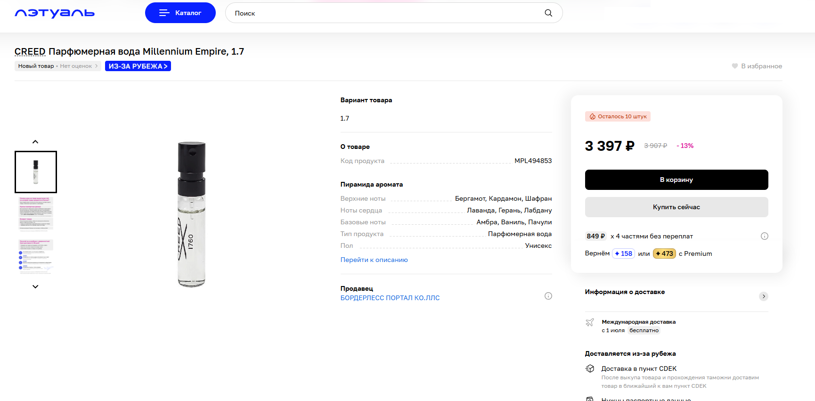Open seller info icon next to БОРДЕРЛЕСС ПОРТАЛ

pyautogui.click(x=548, y=296)
